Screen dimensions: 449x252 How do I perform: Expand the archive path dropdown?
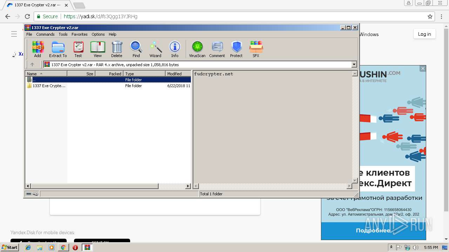(354, 64)
